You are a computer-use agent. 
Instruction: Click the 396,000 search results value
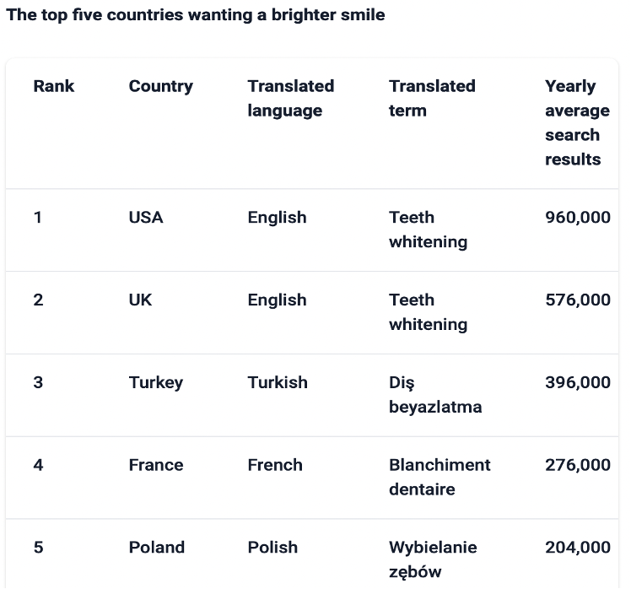(x=577, y=382)
